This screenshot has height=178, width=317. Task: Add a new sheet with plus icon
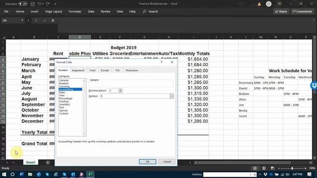pos(48,163)
